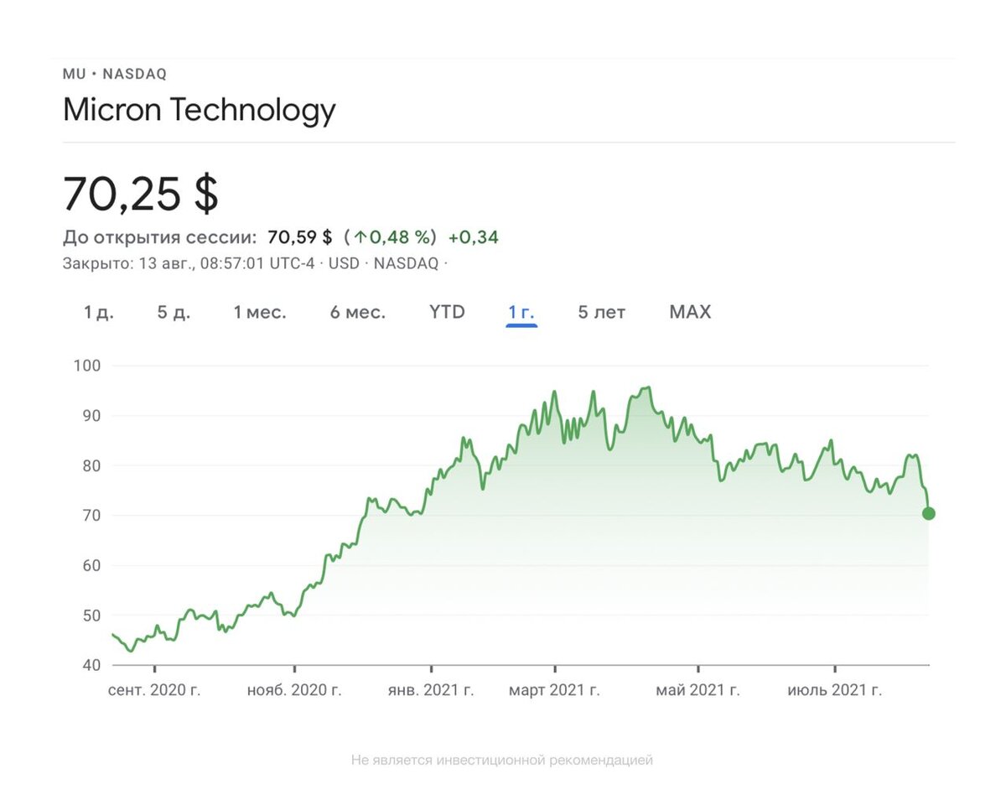The width and height of the screenshot is (1006, 805).
Task: Click the selected 1 г. tab
Action: pyautogui.click(x=521, y=313)
